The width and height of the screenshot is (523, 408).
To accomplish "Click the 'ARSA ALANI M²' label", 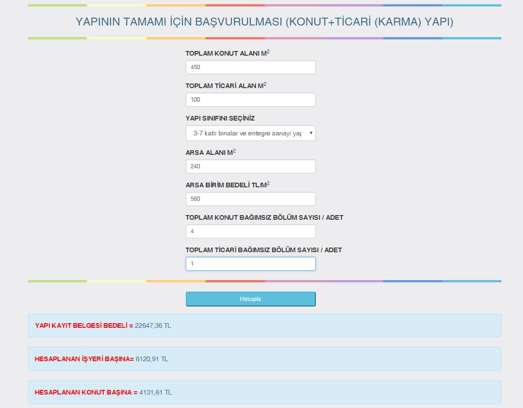I will 210,153.
